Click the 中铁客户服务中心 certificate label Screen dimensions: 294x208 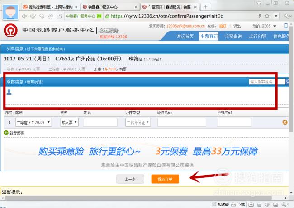tap(81, 16)
